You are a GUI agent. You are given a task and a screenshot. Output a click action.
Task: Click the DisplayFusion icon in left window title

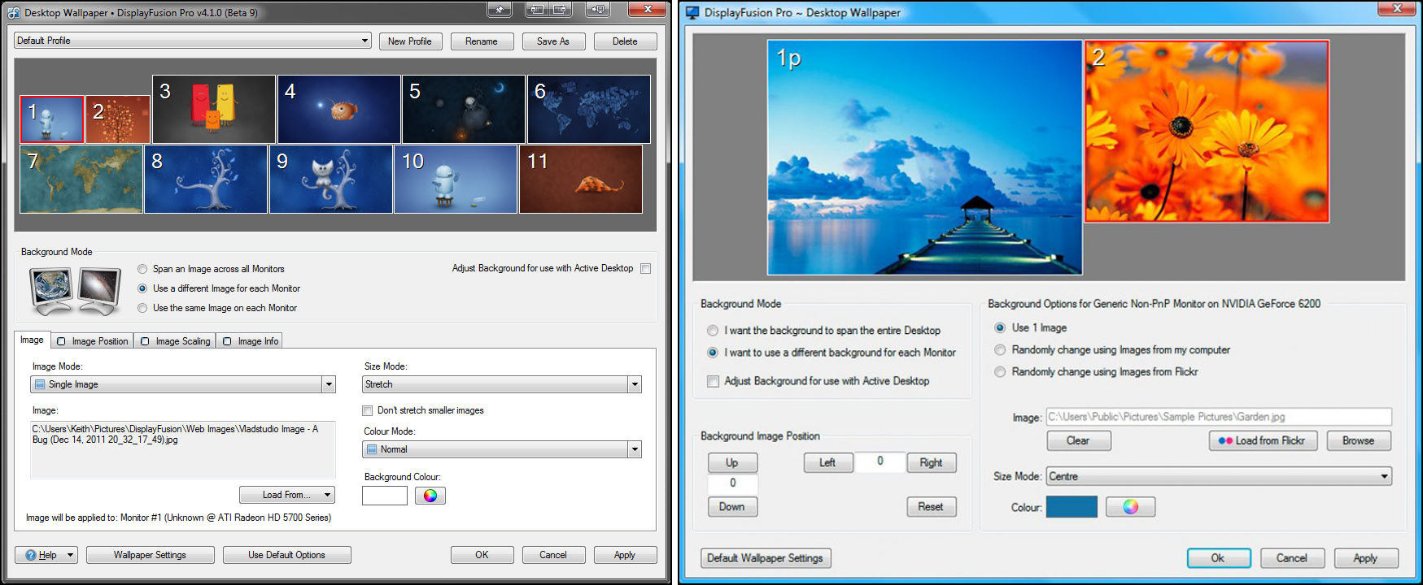click(13, 12)
